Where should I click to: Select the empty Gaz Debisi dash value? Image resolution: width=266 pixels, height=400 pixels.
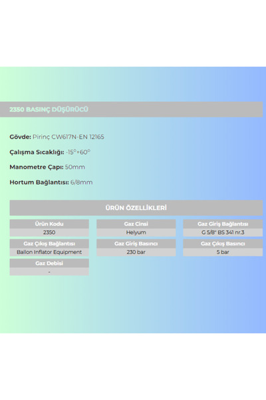[49, 272]
